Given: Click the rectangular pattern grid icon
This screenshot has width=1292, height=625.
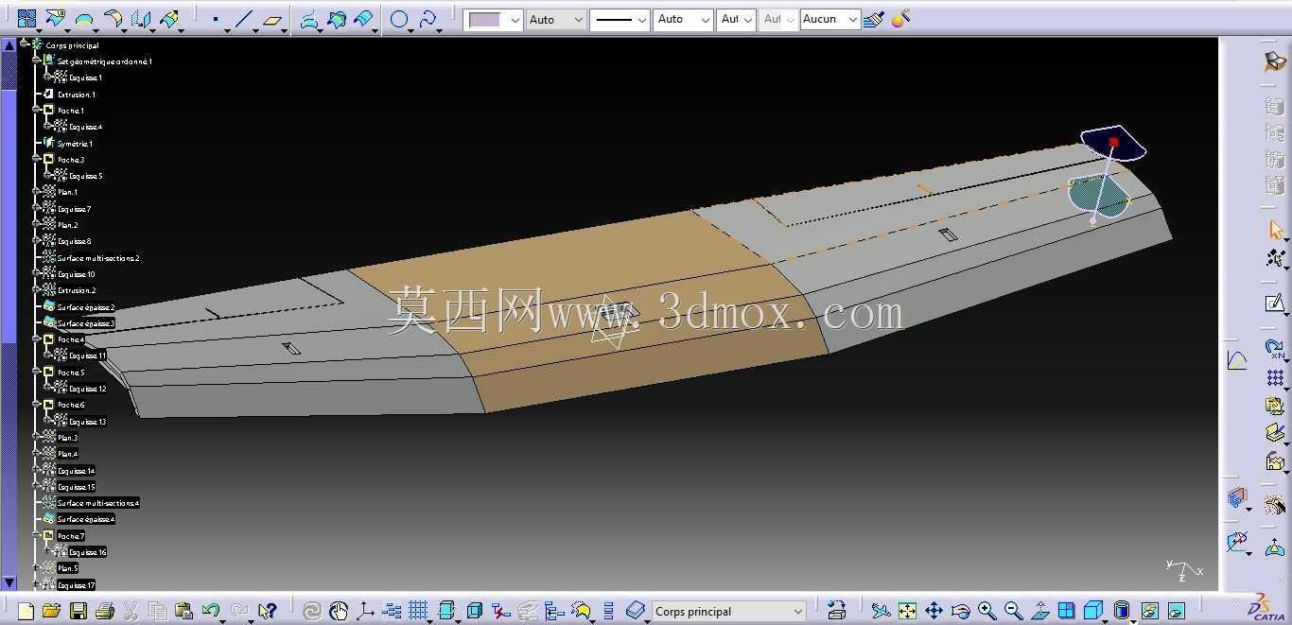Looking at the screenshot, I should click(1275, 377).
